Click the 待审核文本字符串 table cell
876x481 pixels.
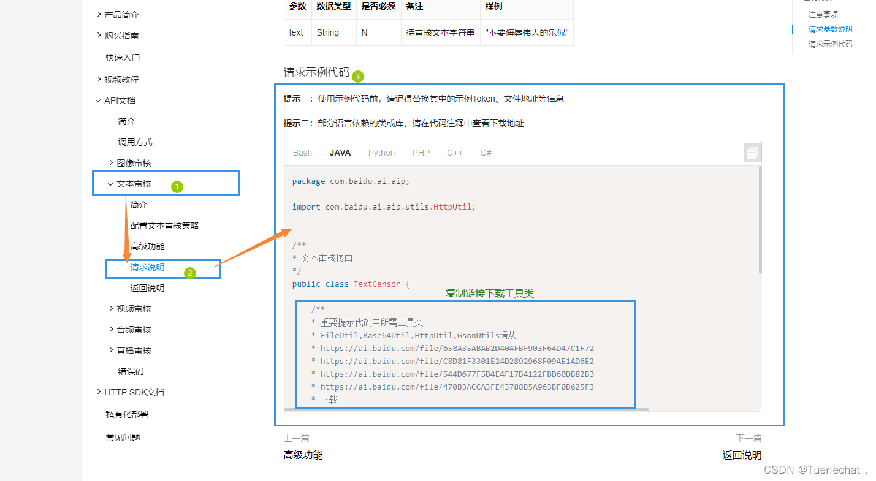pos(440,32)
